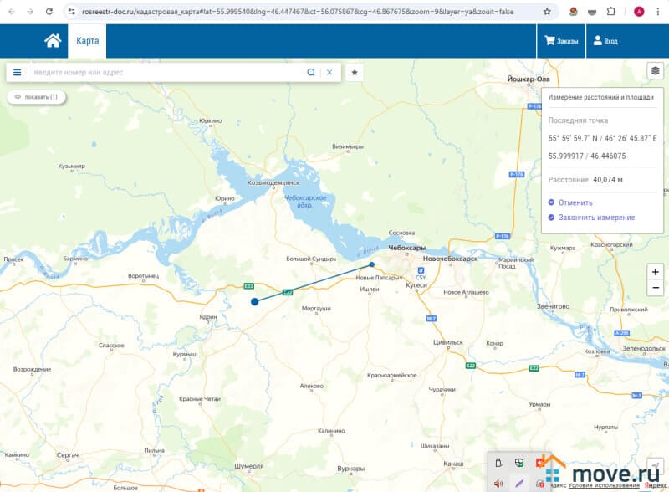Click Закончить измерение option
The height and width of the screenshot is (492, 669).
[x=595, y=218]
